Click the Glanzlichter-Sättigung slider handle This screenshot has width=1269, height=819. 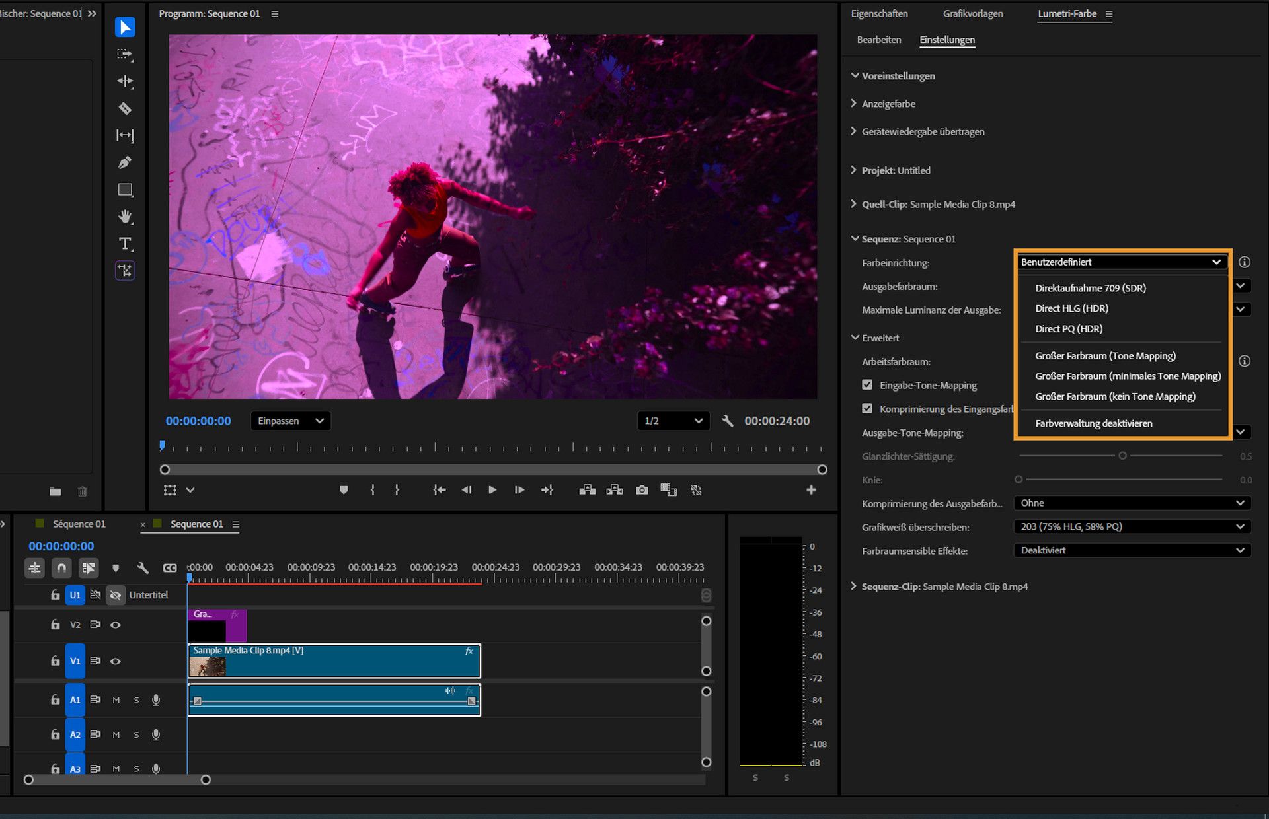point(1122,456)
